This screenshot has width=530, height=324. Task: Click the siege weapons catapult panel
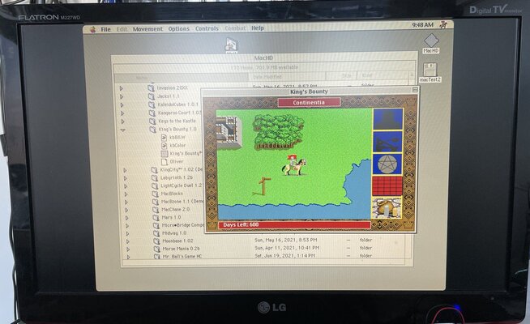click(x=387, y=141)
